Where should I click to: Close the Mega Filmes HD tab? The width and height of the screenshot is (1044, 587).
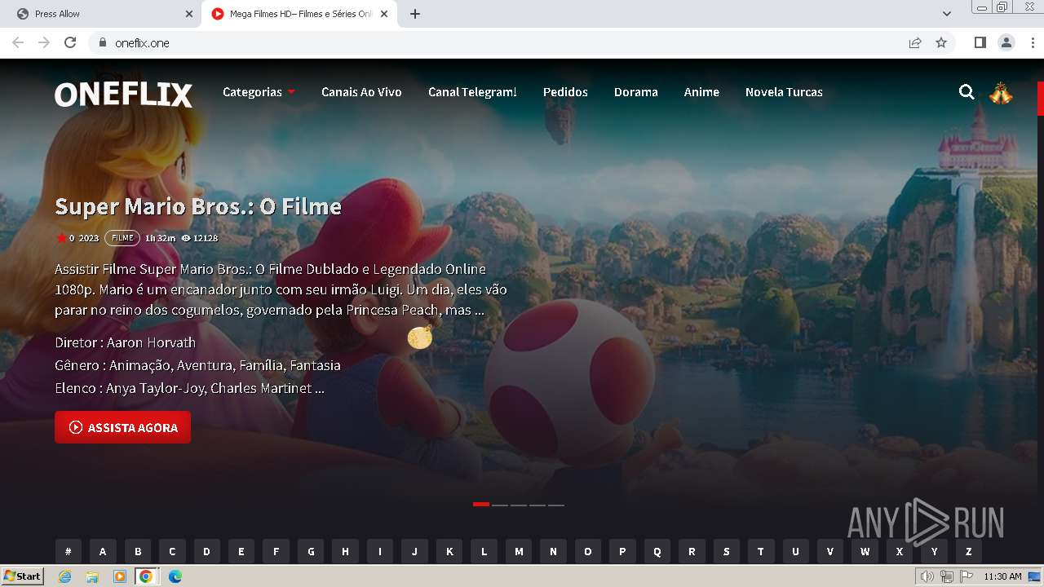384,14
